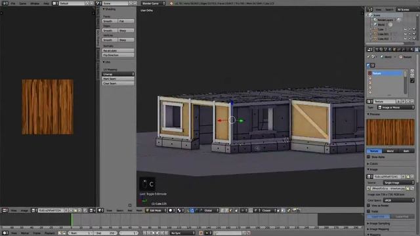Jump to the start frame
Screen dimensions: 420x236
[x=144, y=233]
